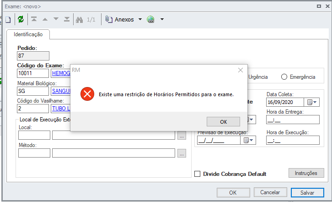This screenshot has width=332, height=202.
Task: Jump to the last record arrow
Action: 67,20
